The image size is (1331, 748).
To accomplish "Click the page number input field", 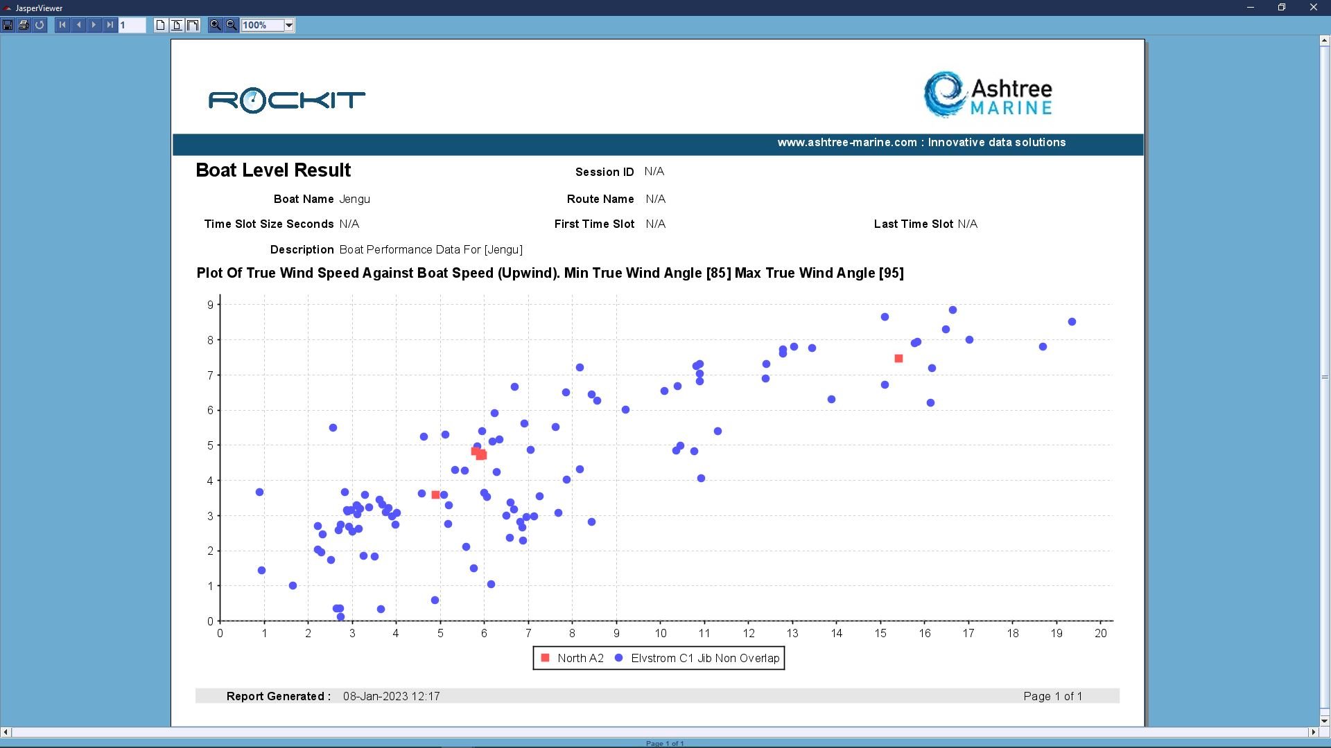I will (132, 26).
